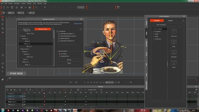Click the slider handle left of Play button
Image resolution: width=199 pixels, height=112 pixels.
[x=76, y=82]
